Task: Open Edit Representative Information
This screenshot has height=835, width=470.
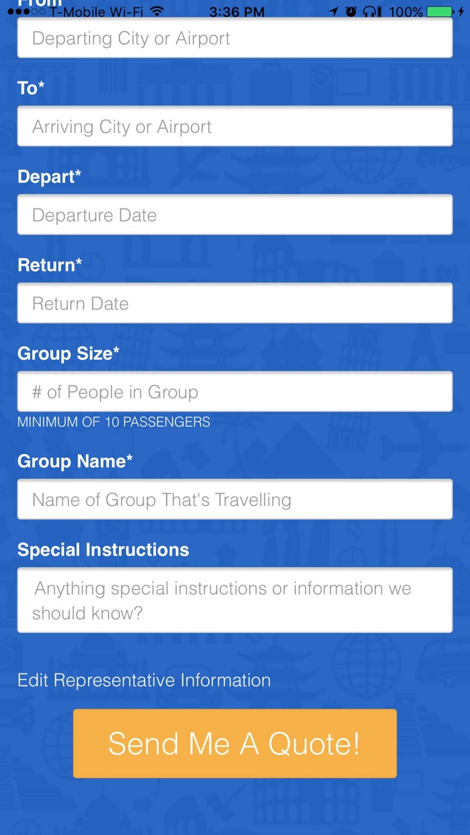Action: [143, 680]
